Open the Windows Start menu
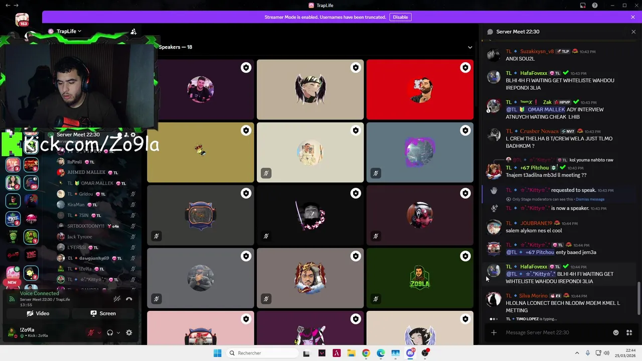The image size is (642, 361). tap(217, 353)
